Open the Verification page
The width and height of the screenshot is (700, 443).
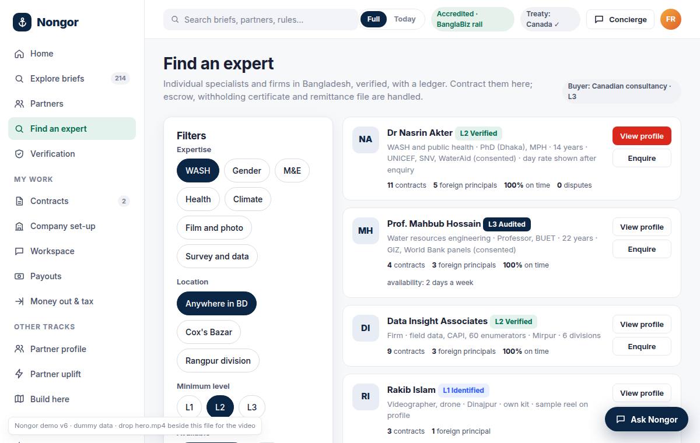72,154
